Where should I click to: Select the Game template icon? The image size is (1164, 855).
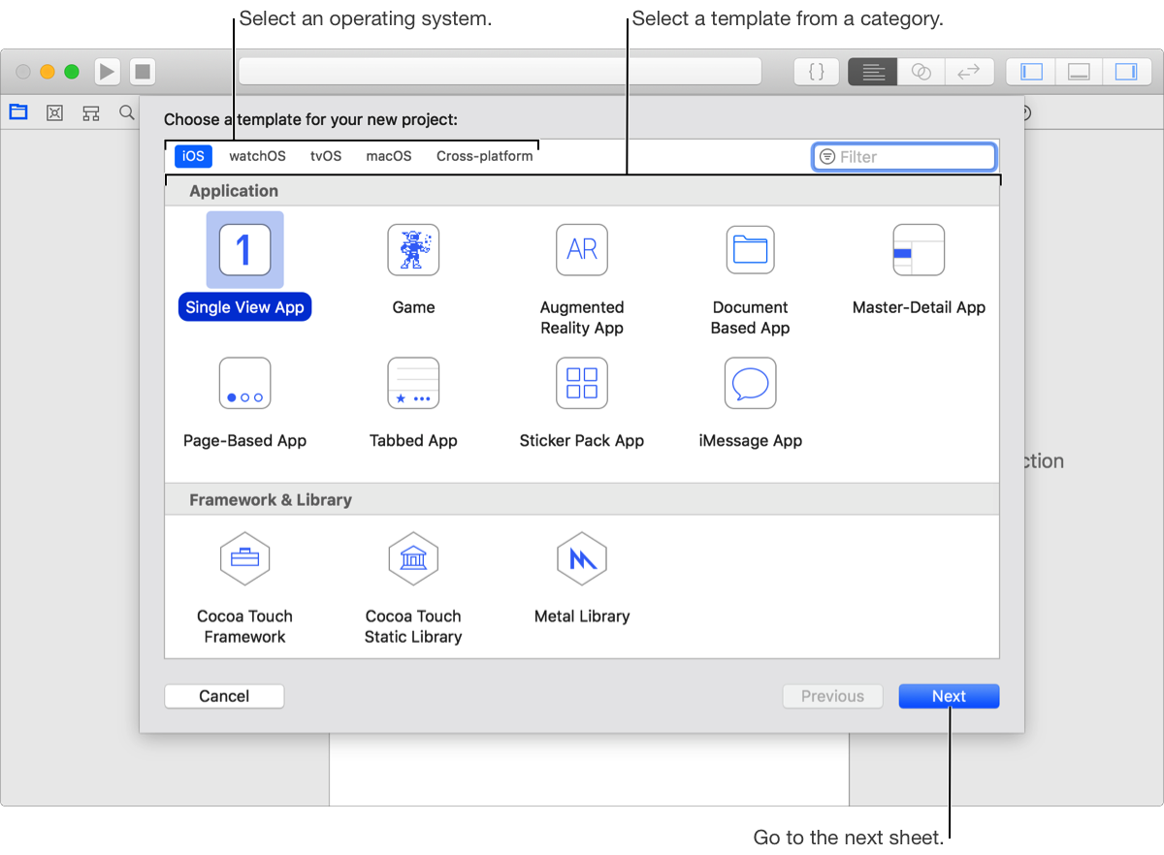[413, 250]
